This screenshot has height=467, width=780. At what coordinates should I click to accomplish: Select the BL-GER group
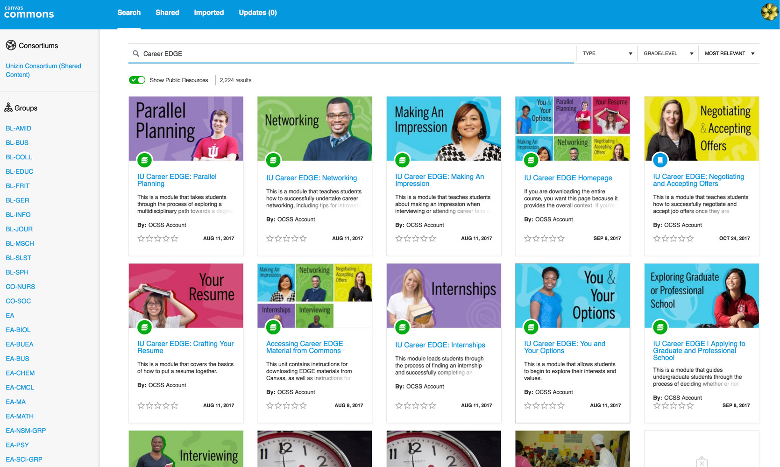pos(17,200)
